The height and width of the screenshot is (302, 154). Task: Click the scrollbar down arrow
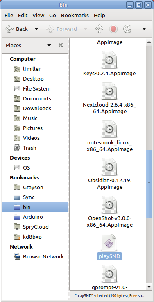(149, 287)
